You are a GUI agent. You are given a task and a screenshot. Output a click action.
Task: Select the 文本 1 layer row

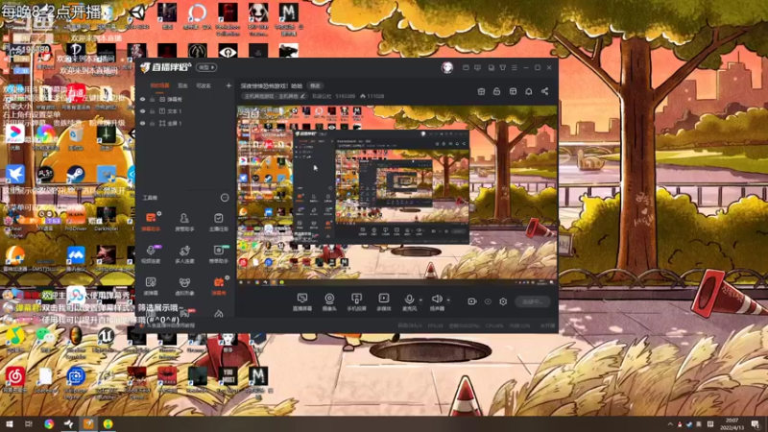click(x=184, y=111)
